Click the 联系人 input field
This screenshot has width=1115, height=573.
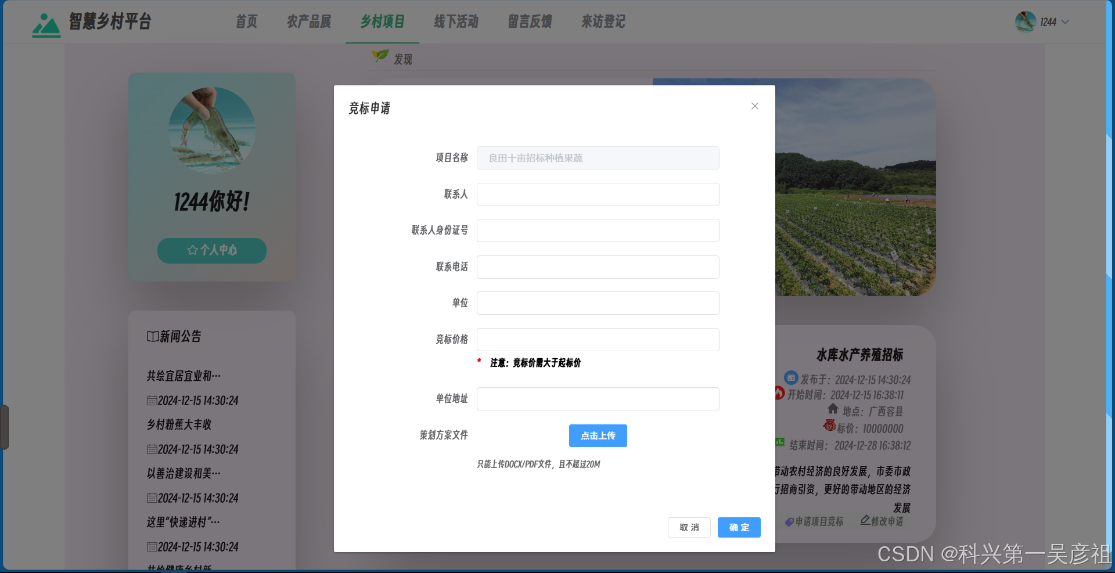pyautogui.click(x=598, y=194)
